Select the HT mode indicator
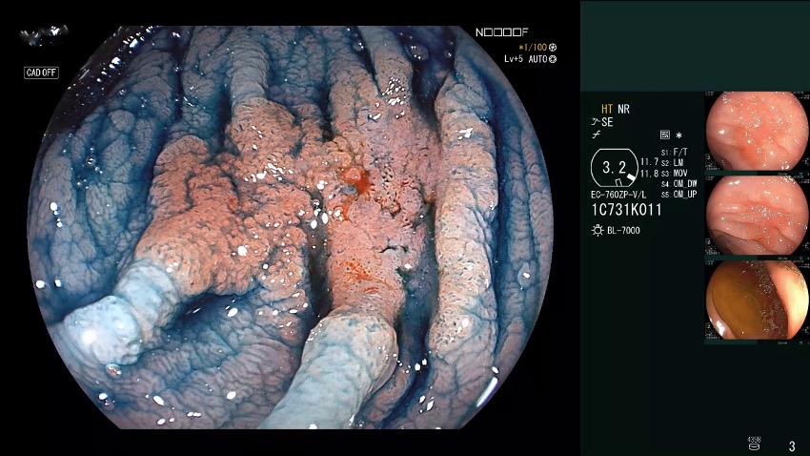Viewport: 810px width, 456px height. tap(606, 109)
